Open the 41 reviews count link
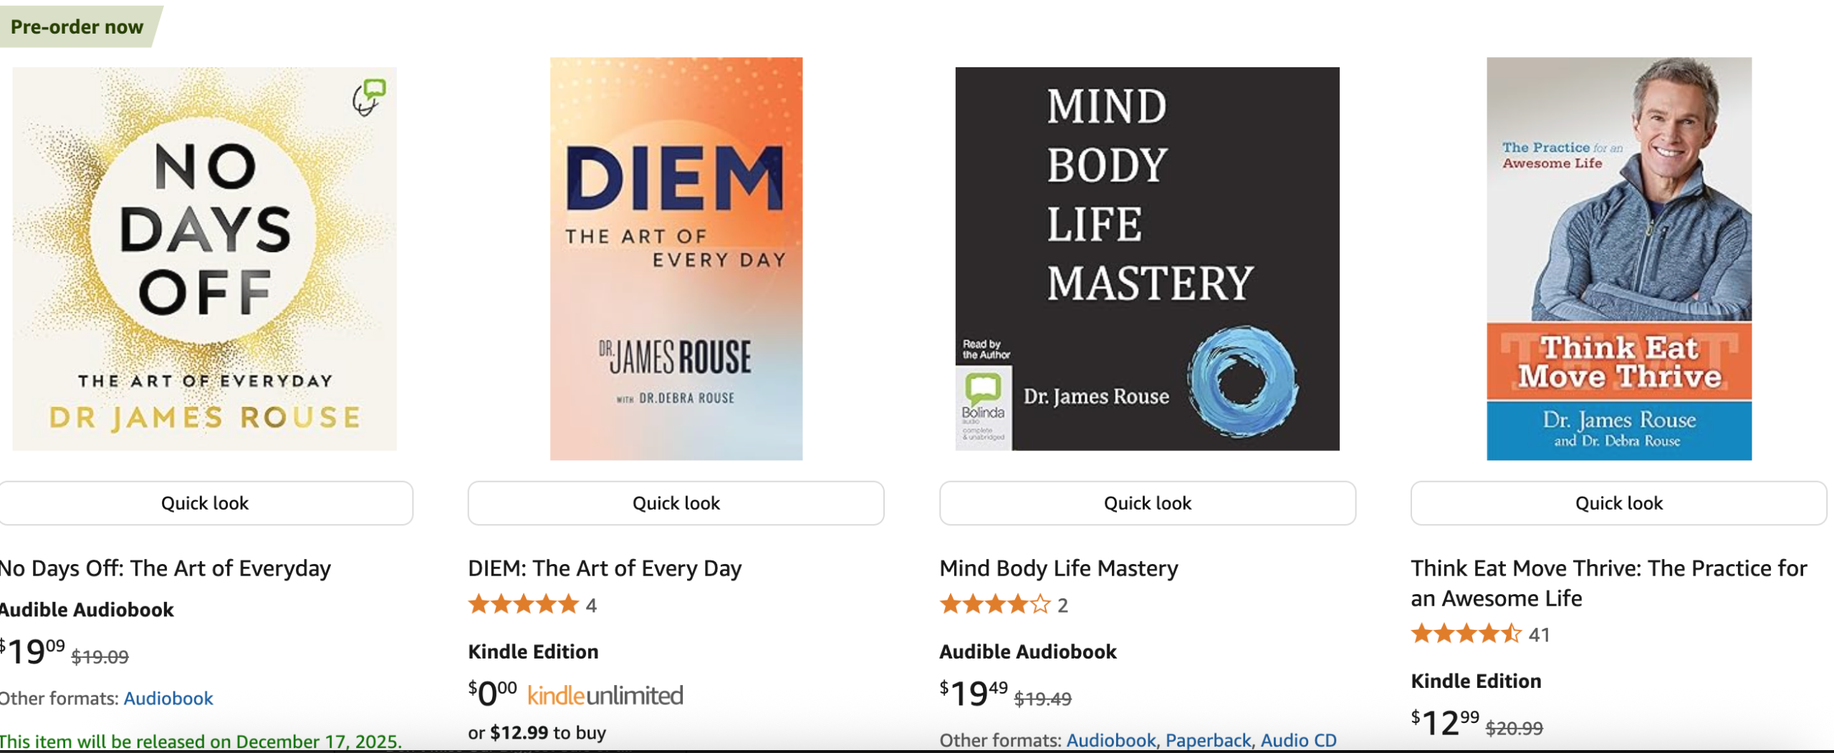The width and height of the screenshot is (1834, 753). (1539, 635)
